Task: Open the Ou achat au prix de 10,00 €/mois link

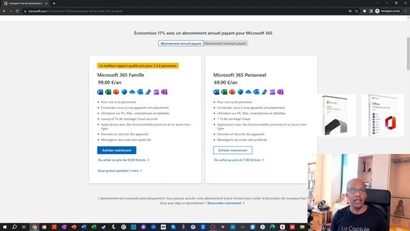Action: (x=123, y=160)
